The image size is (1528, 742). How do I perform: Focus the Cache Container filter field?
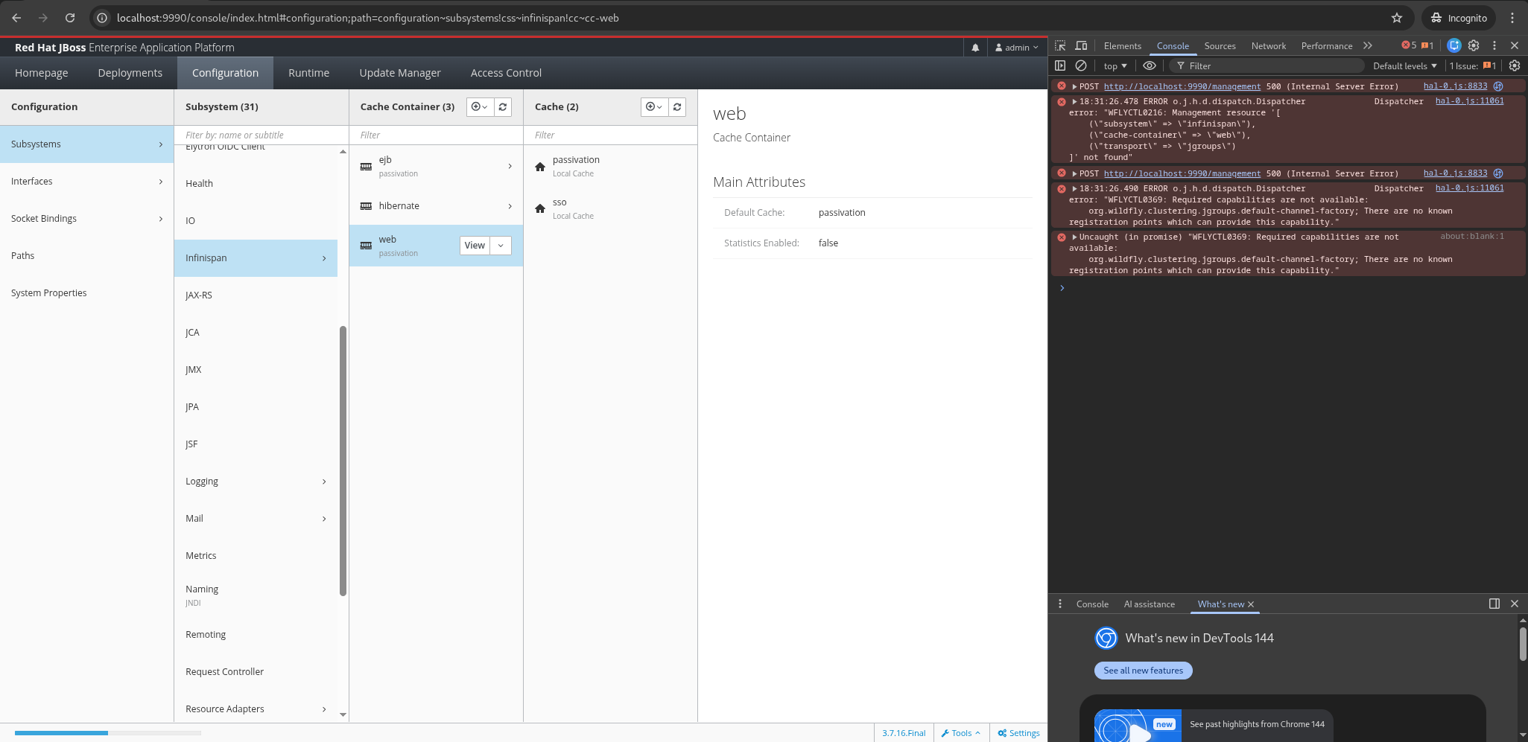tap(436, 135)
